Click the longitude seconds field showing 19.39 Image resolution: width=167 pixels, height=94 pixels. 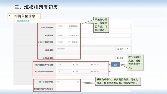pyautogui.click(x=101, y=65)
